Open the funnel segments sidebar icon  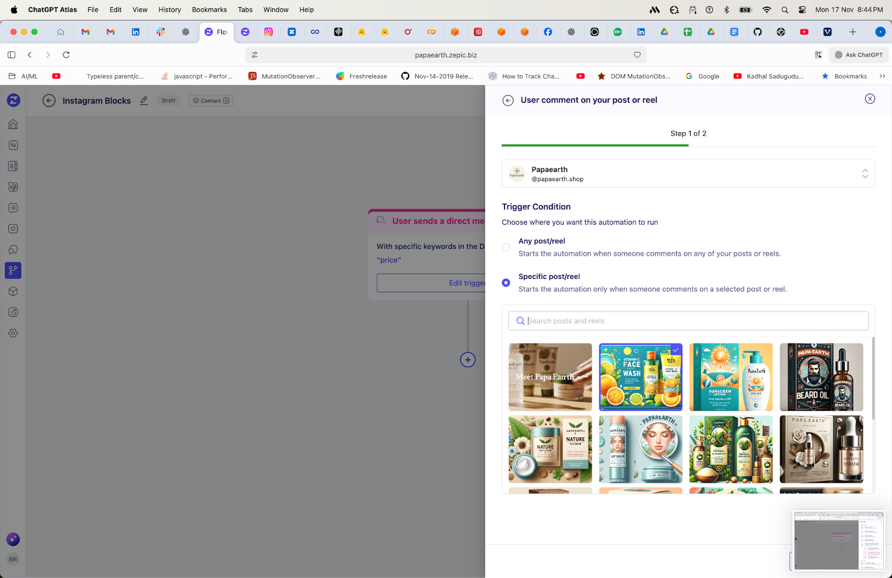[13, 187]
